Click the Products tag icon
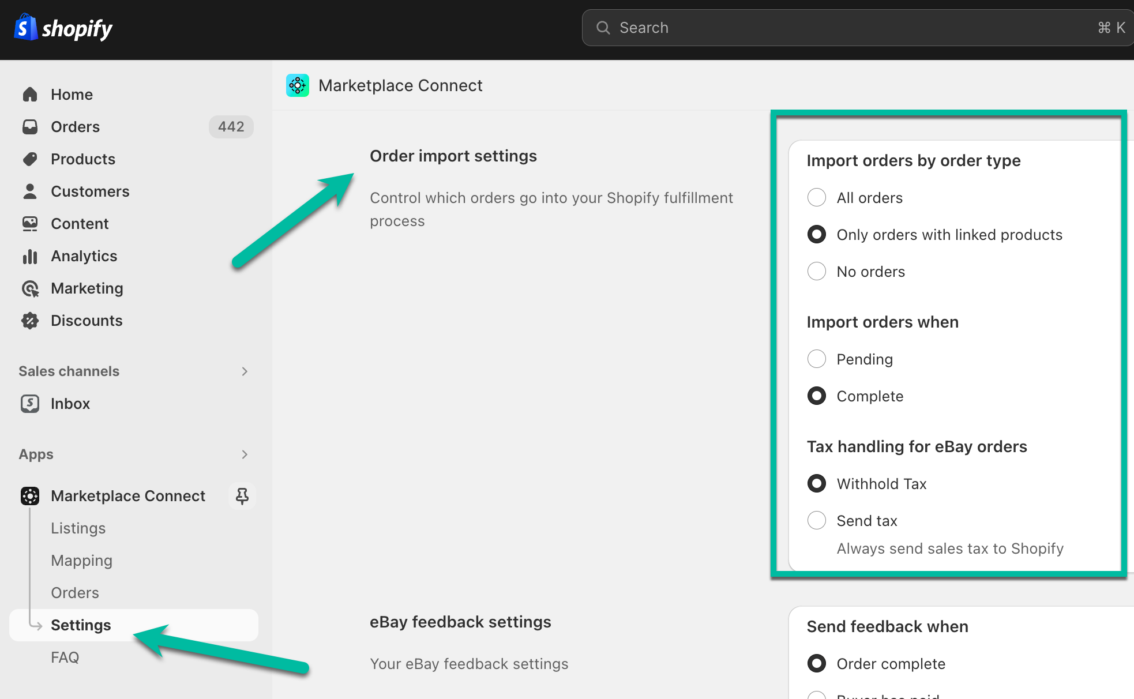Viewport: 1134px width, 699px height. [30, 159]
